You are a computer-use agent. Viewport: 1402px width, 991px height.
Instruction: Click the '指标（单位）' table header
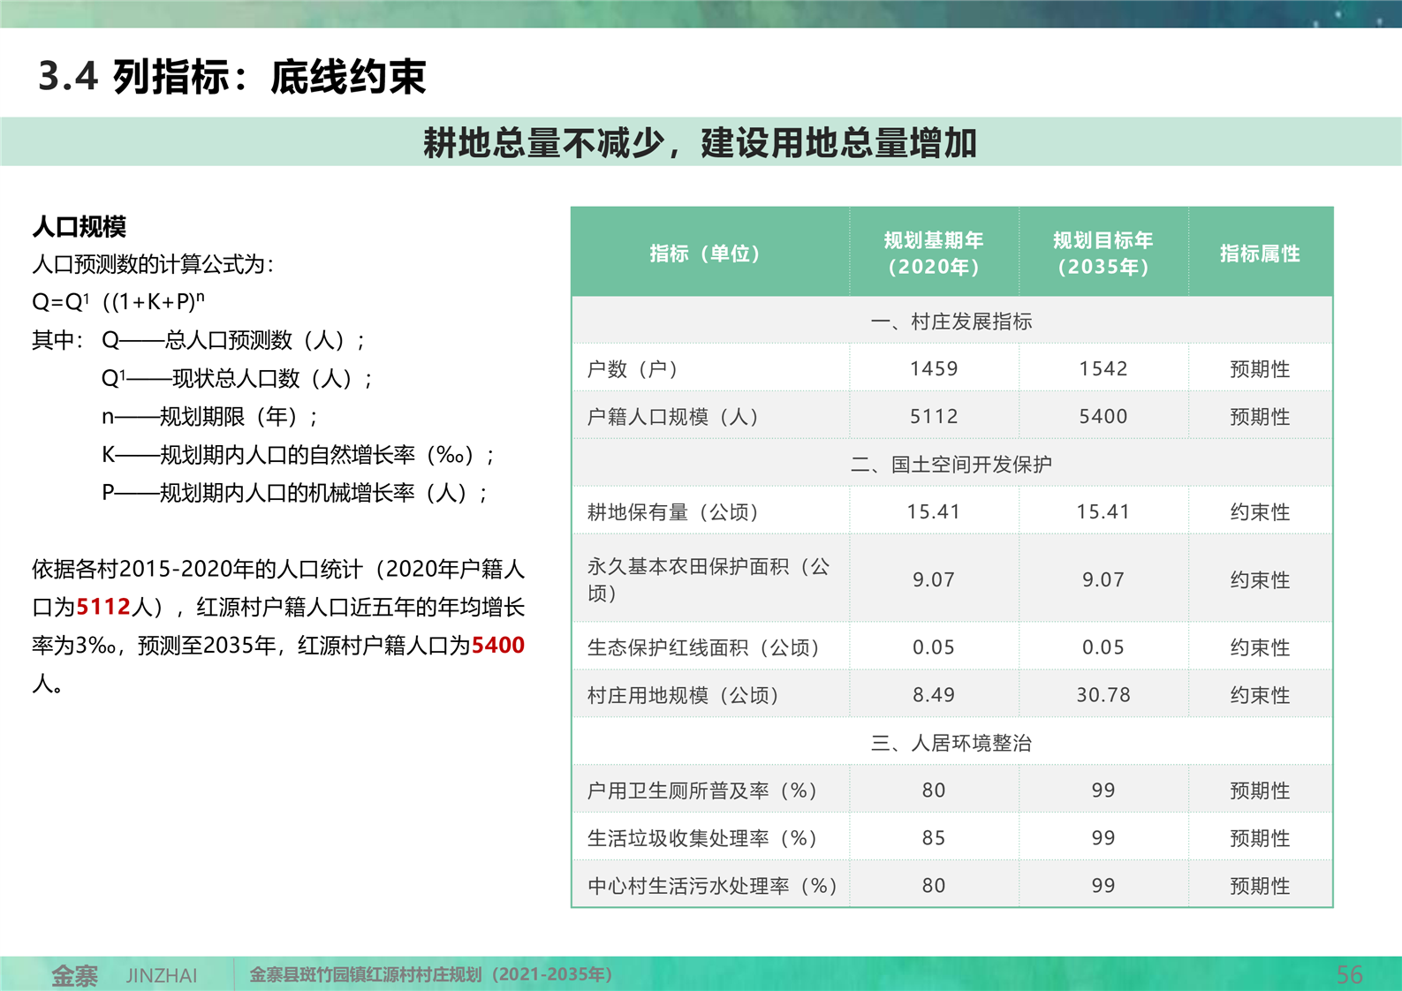tap(705, 253)
